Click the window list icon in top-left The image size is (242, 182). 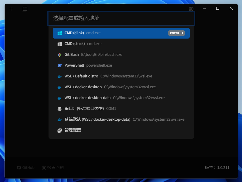(x=25, y=9)
